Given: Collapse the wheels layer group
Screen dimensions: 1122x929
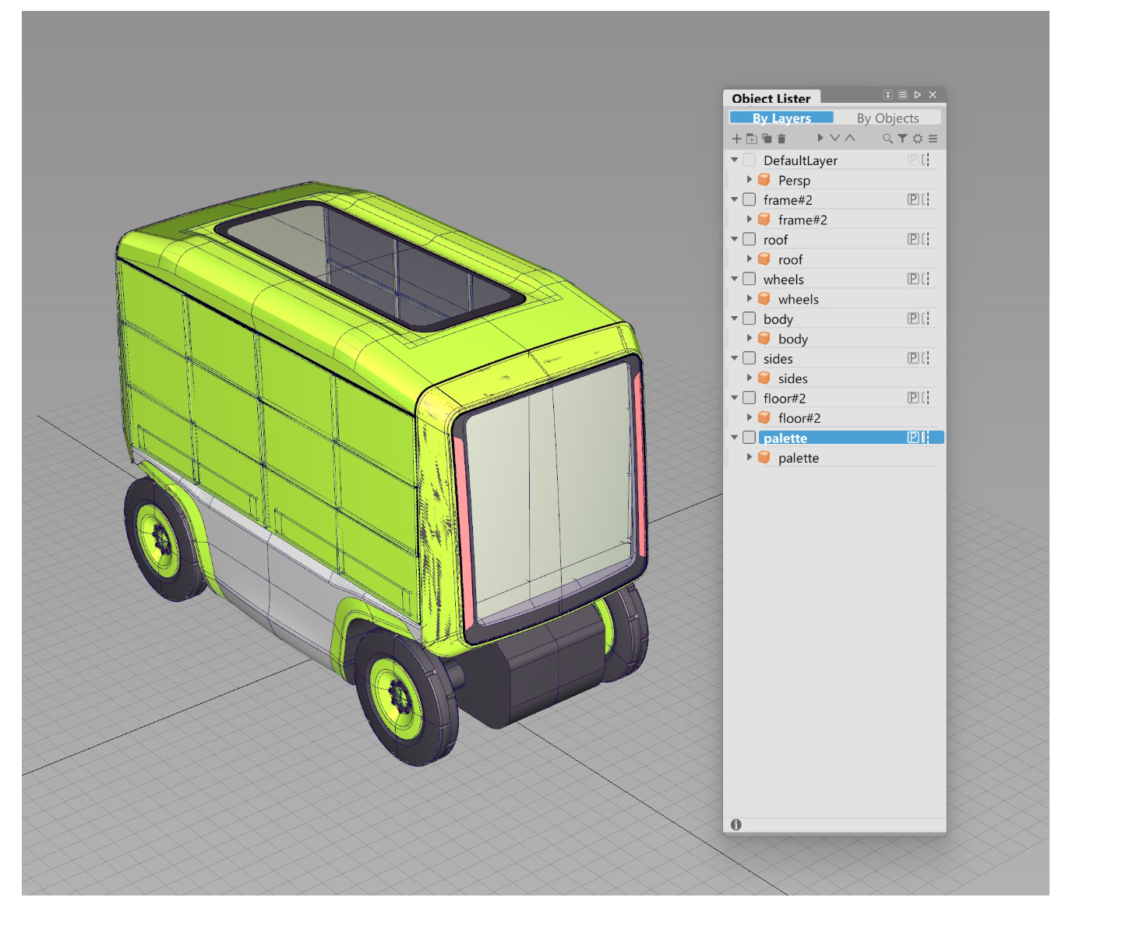Looking at the screenshot, I should (x=735, y=279).
